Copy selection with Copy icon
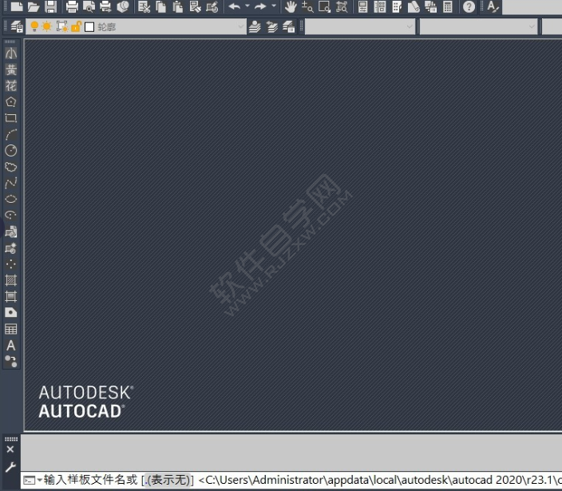The width and height of the screenshot is (562, 491). [161, 6]
